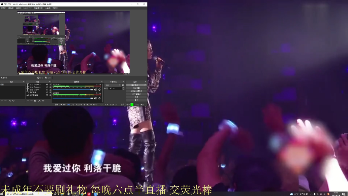Remove the selected scene with the minus icon
348x196 pixels.
(6, 101)
